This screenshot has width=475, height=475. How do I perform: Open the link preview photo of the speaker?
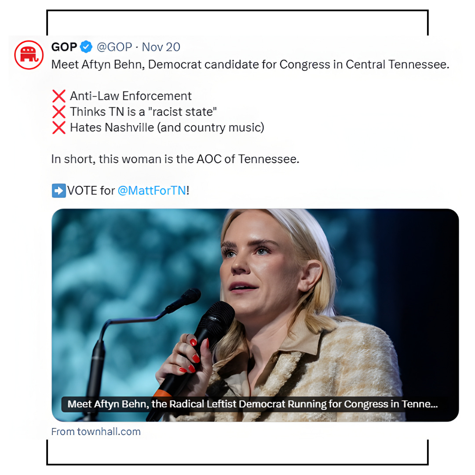tap(255, 315)
